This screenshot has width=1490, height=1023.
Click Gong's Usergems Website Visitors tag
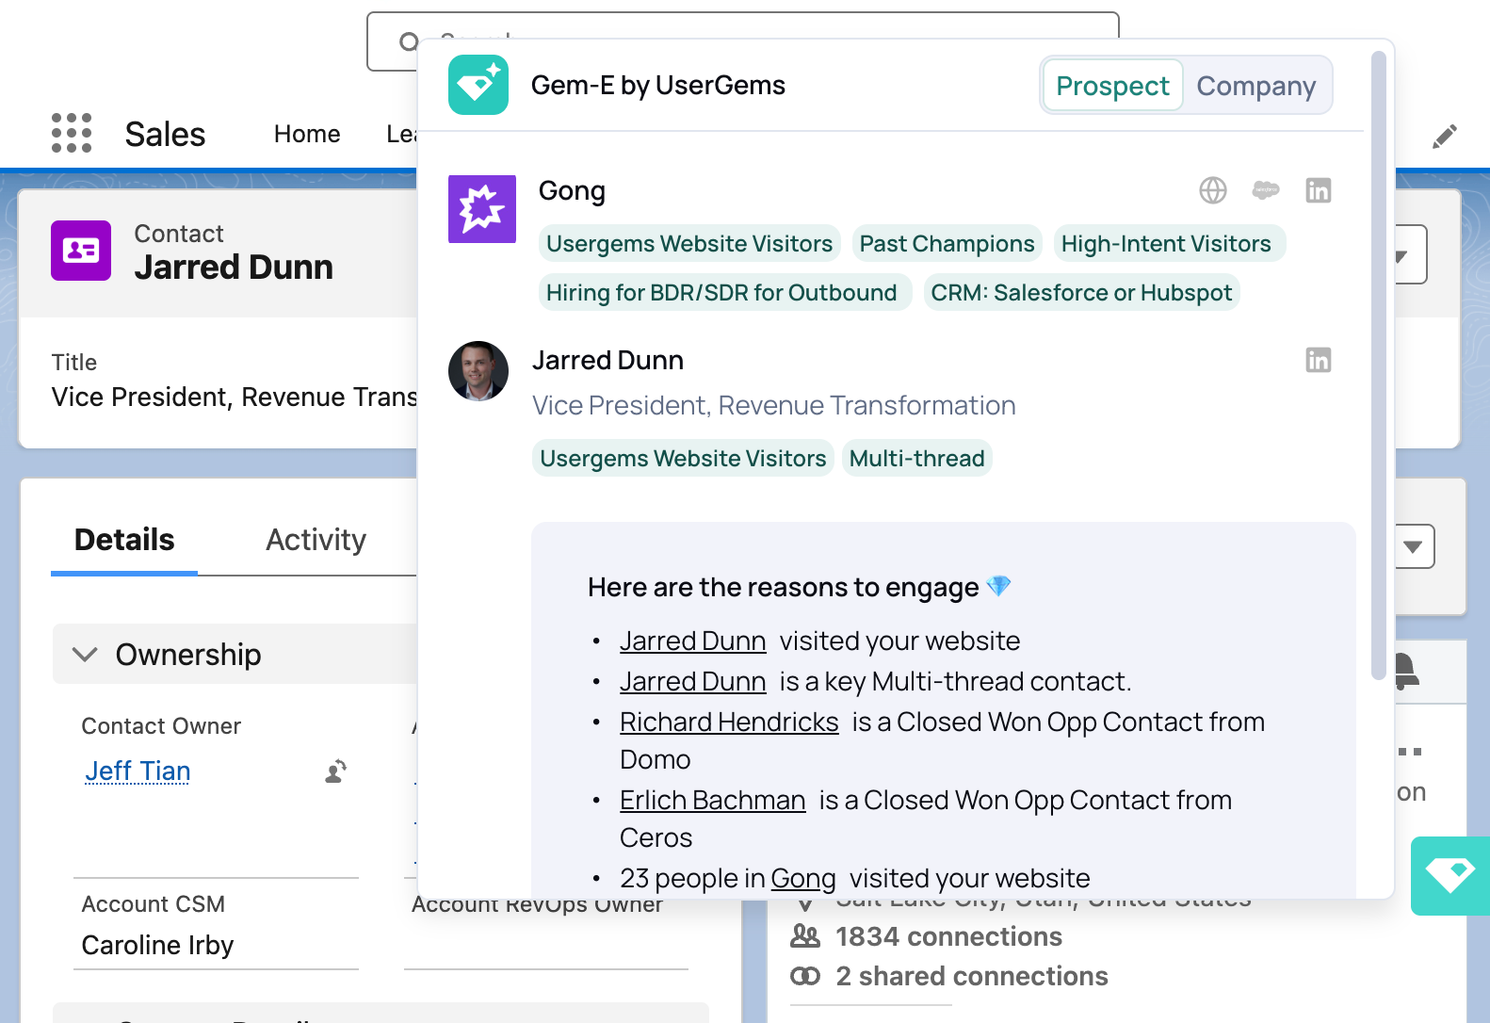tap(689, 243)
